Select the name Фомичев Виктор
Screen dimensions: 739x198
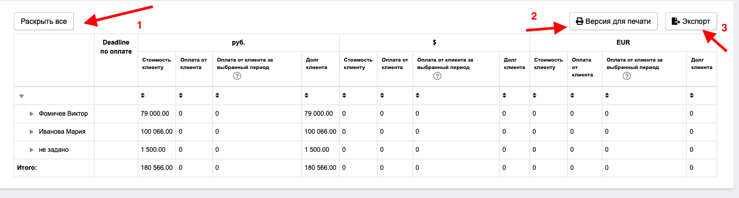click(63, 114)
